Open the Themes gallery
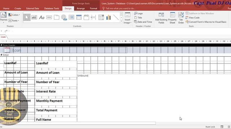Screen dimensions: 231x129 [x=3, y=18]
